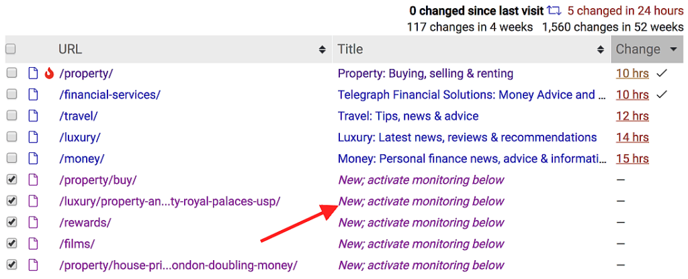The image size is (688, 279).
Task: Click the page icon for /films/
Action: click(33, 244)
